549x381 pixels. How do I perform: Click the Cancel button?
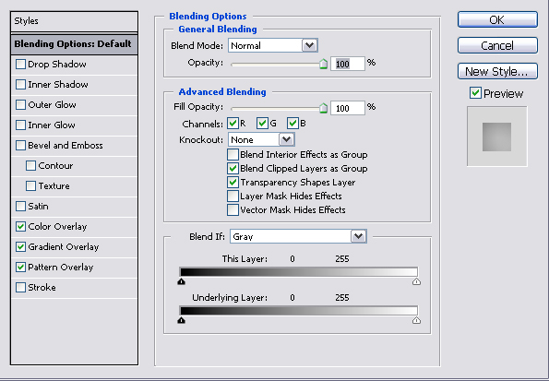click(497, 45)
